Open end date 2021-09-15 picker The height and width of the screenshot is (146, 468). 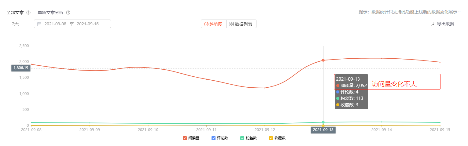click(88, 24)
